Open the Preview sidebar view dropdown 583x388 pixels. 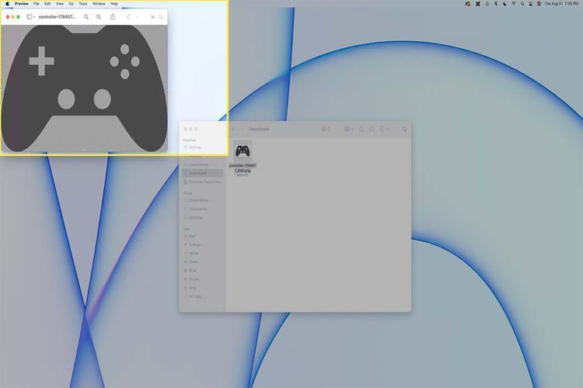click(31, 16)
